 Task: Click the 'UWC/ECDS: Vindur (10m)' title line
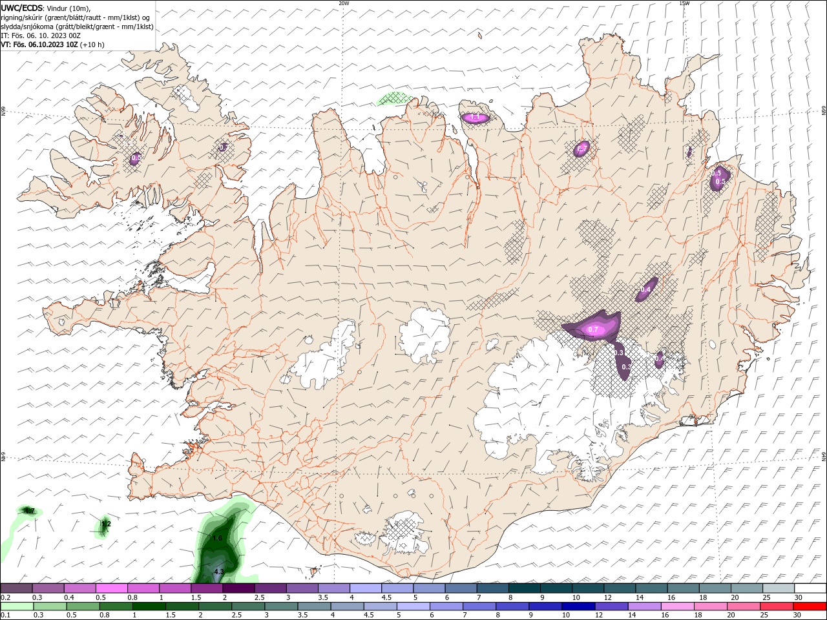pos(46,8)
